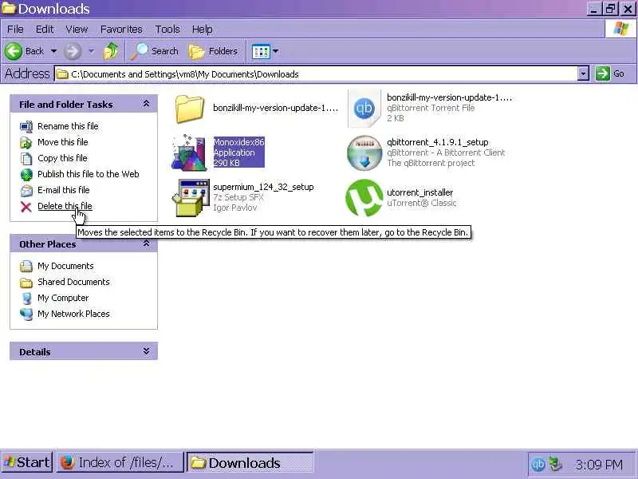Open My Network Places link
The height and width of the screenshot is (479, 638).
coord(73,314)
